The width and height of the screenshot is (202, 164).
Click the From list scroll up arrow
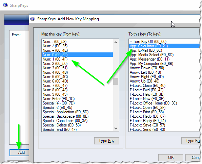coord(116,42)
